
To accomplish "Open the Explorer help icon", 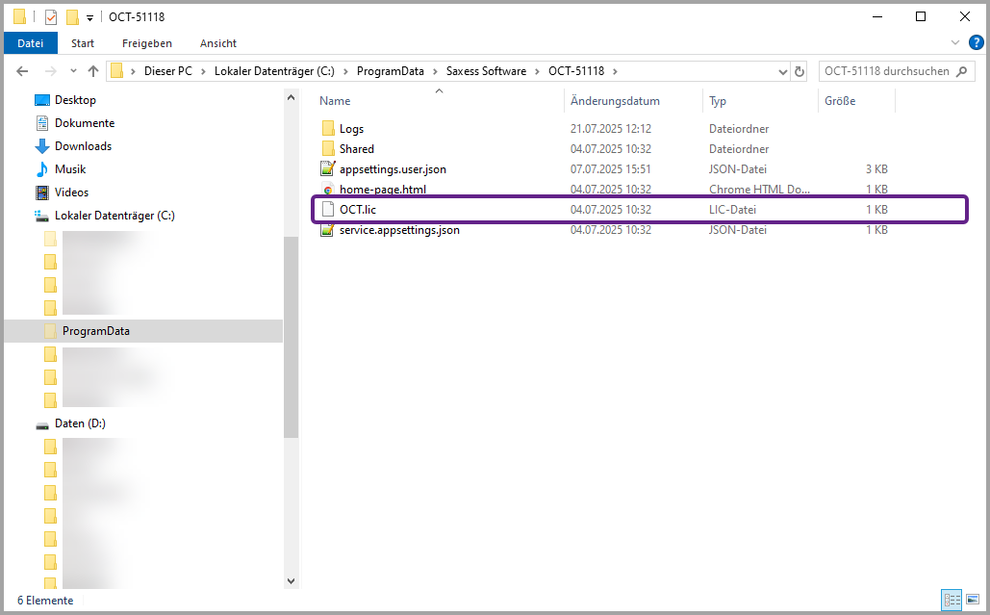I will coord(976,42).
